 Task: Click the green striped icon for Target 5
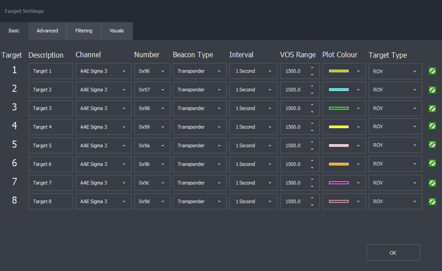432,145
